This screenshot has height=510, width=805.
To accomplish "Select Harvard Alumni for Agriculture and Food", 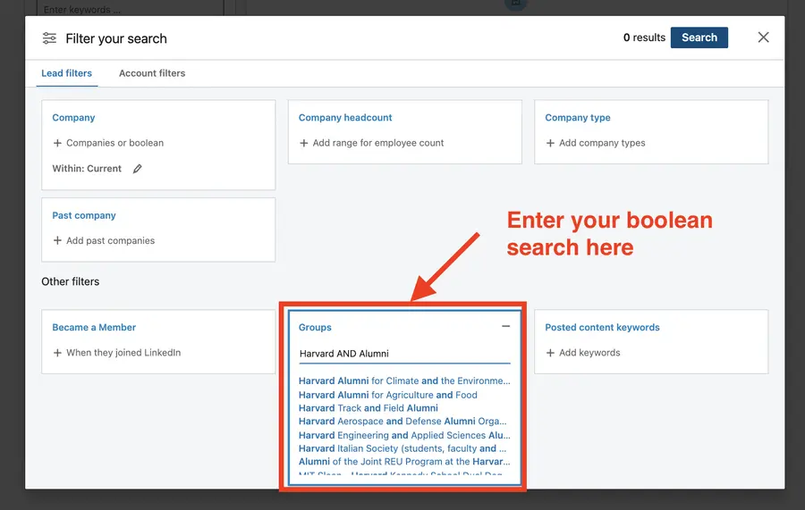I will click(x=387, y=395).
